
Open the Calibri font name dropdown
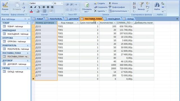pyautogui.click(x=52, y=3)
